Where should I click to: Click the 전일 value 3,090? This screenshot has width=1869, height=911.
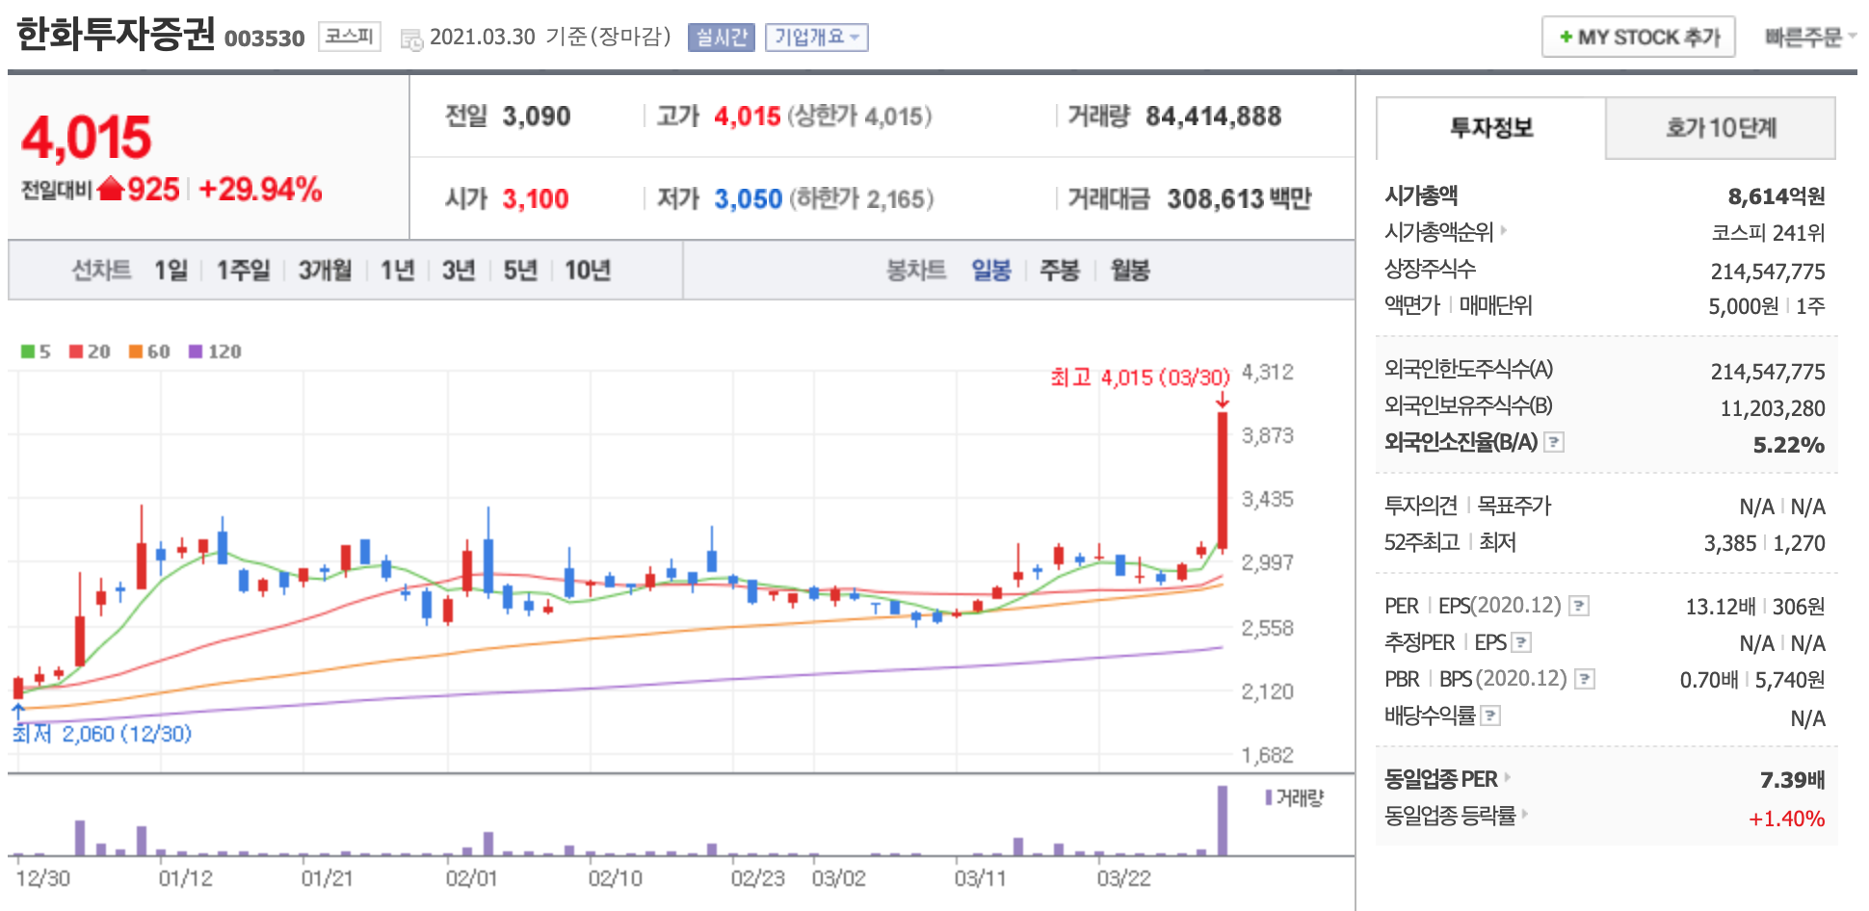537,117
